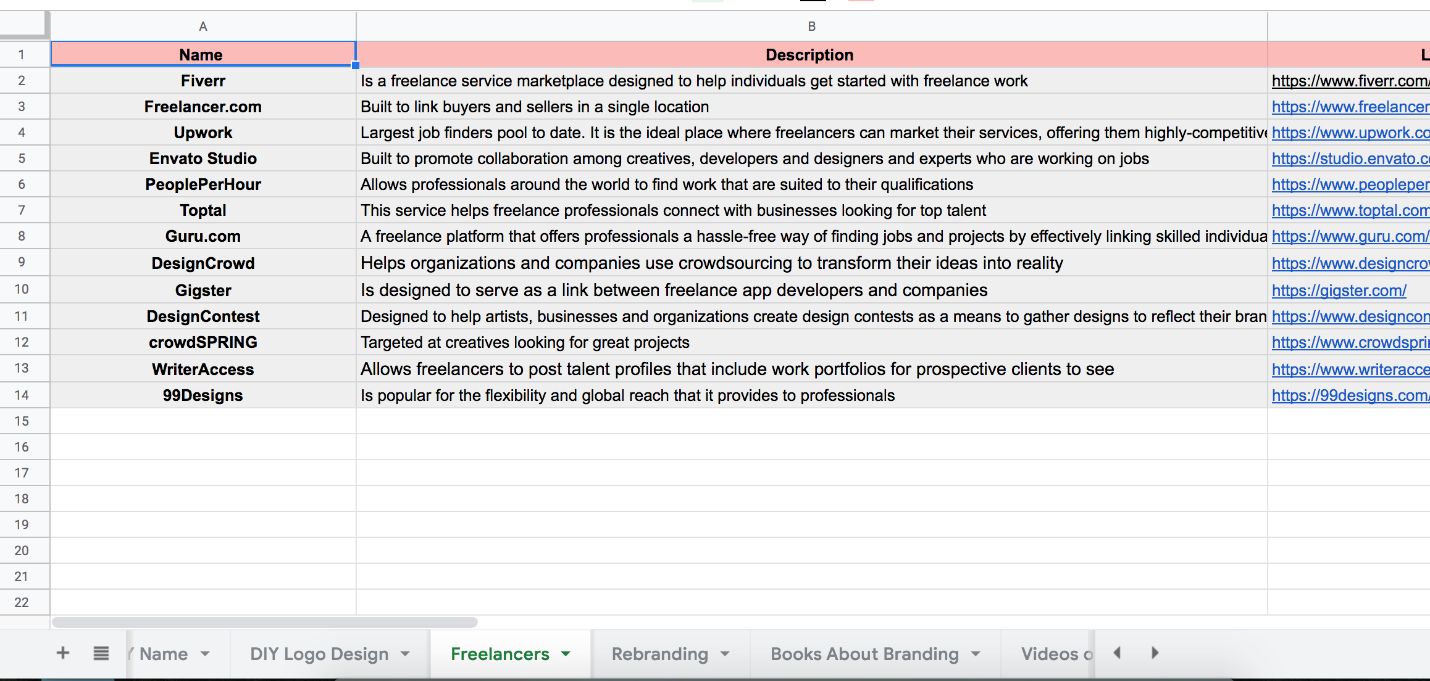Open DIY Logo Design tab dropdown arrow
This screenshot has height=681, width=1430.
pos(405,653)
